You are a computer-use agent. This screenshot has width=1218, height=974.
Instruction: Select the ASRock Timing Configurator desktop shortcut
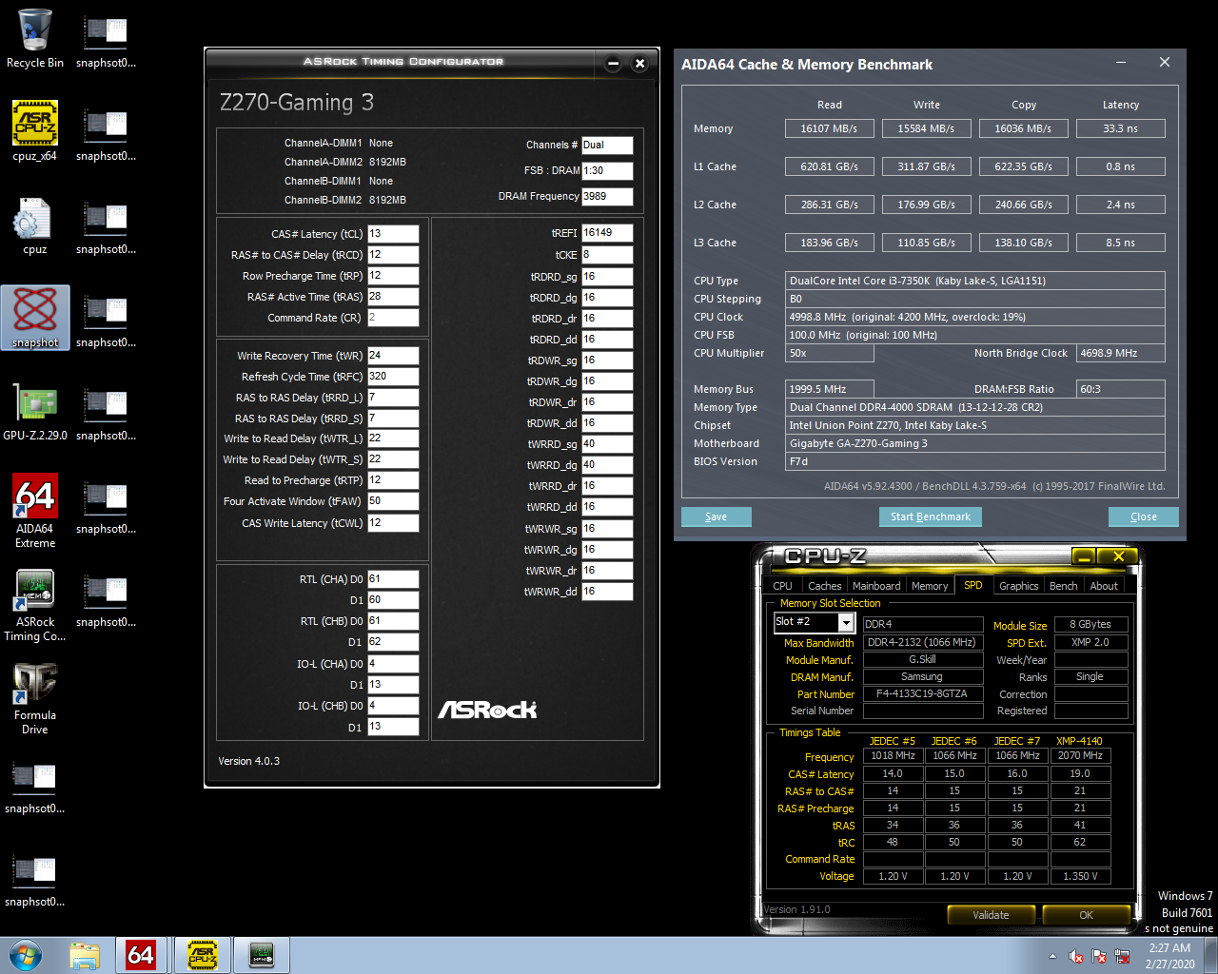point(35,606)
